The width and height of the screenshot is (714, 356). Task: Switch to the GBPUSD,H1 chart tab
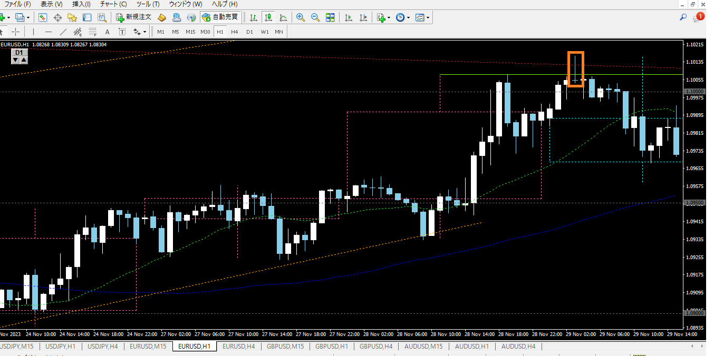[x=331, y=346]
